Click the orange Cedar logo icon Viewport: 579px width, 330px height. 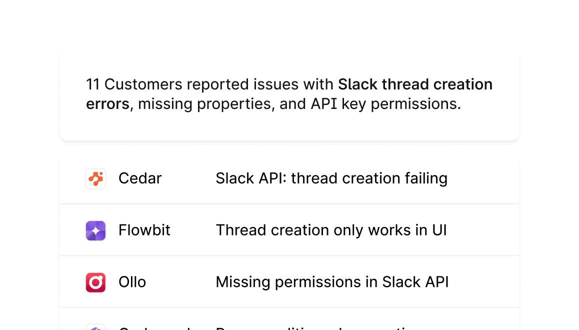coord(95,178)
